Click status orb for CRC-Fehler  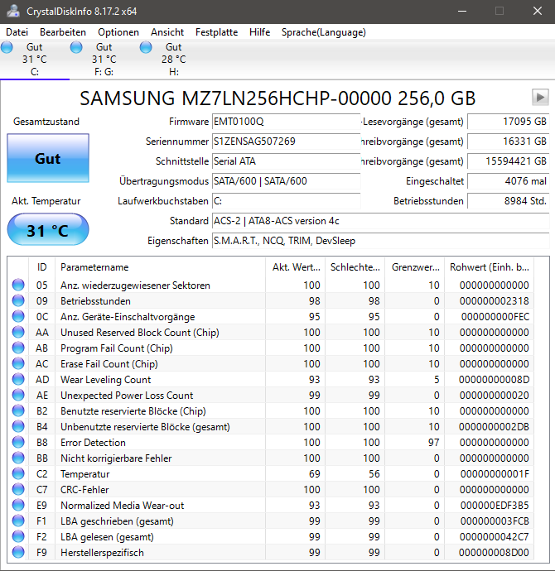click(x=18, y=489)
